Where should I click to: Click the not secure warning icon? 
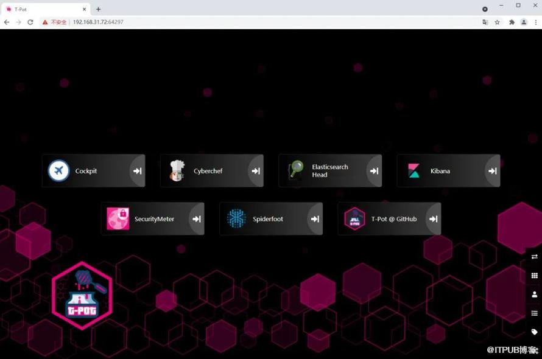(45, 22)
